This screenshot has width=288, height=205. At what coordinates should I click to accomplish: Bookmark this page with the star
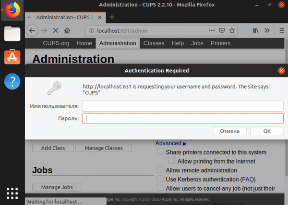tap(232, 31)
